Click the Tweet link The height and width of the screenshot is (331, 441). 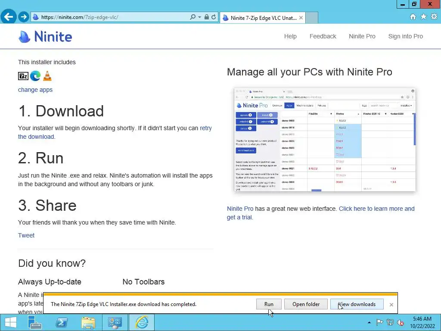26,235
